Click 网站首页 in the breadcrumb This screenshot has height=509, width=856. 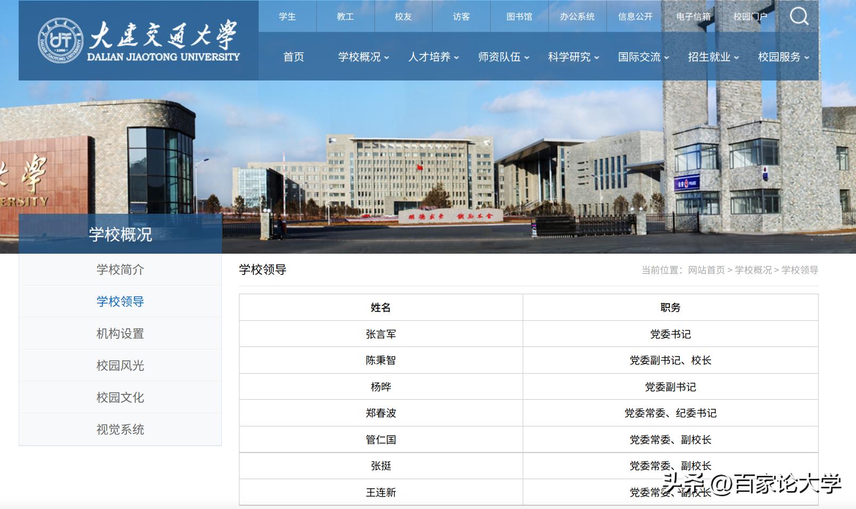point(706,270)
